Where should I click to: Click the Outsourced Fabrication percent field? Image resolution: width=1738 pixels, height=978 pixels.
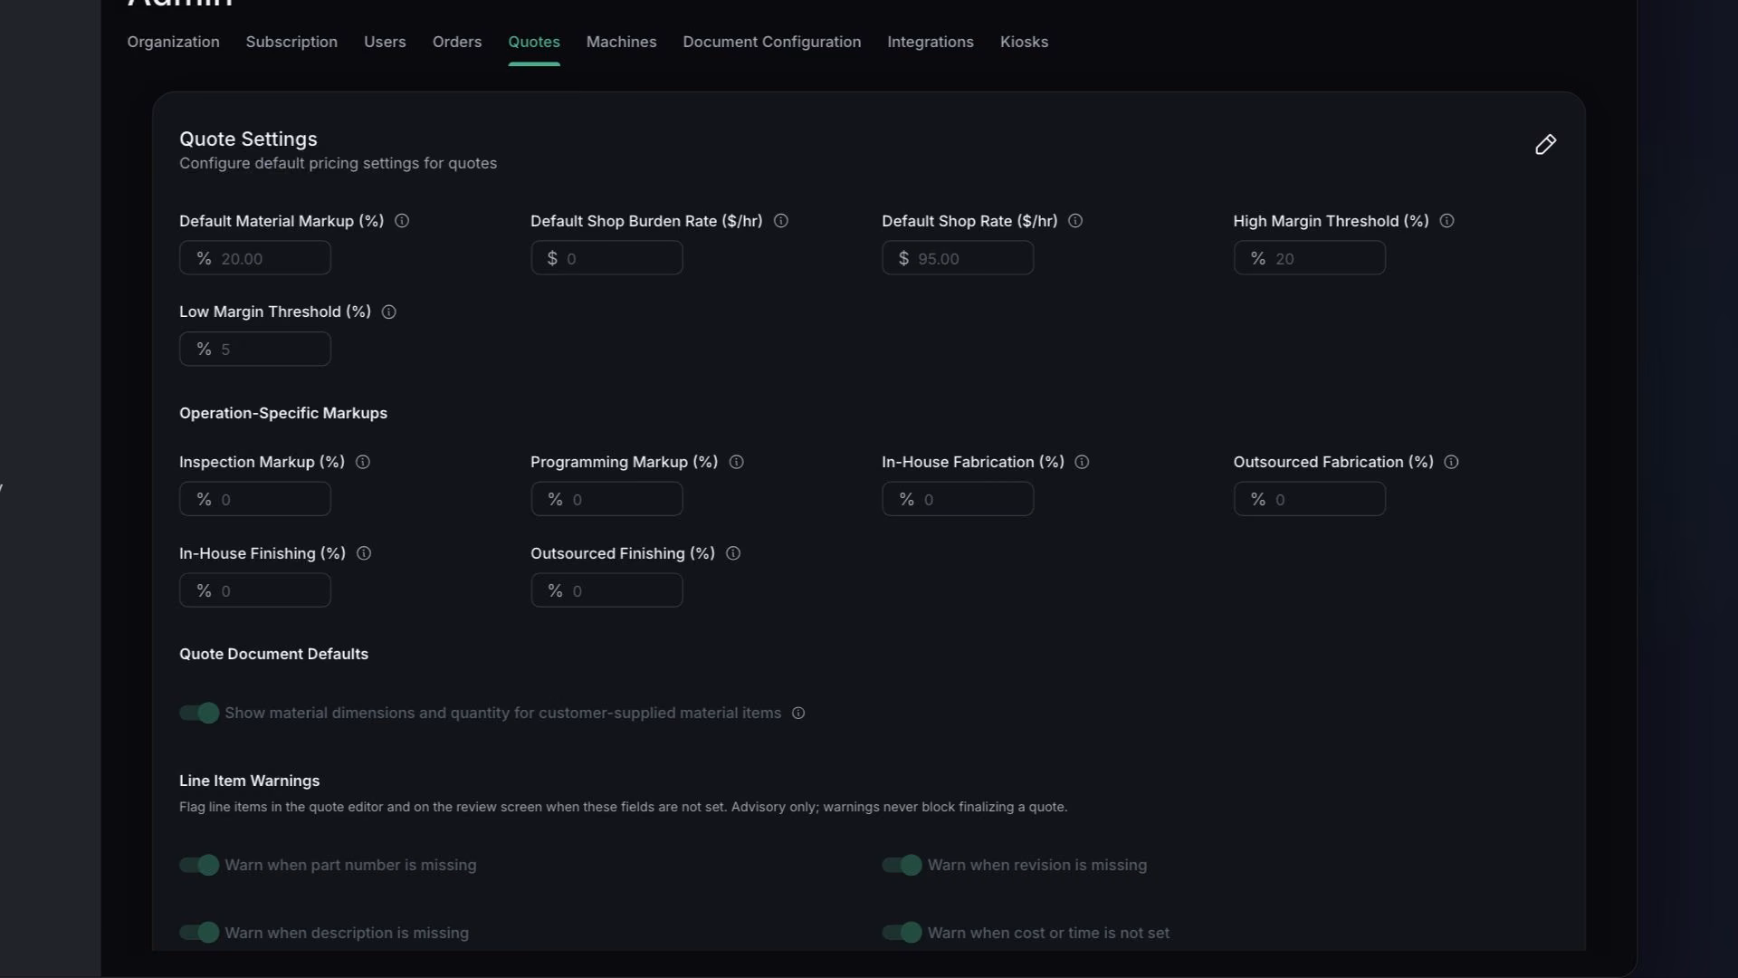(x=1309, y=499)
